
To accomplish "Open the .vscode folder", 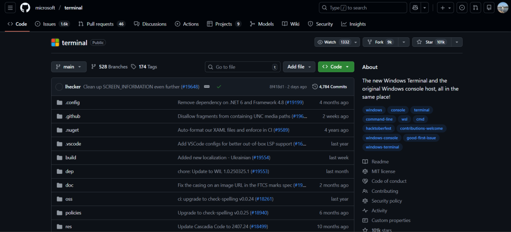I will 73,144.
